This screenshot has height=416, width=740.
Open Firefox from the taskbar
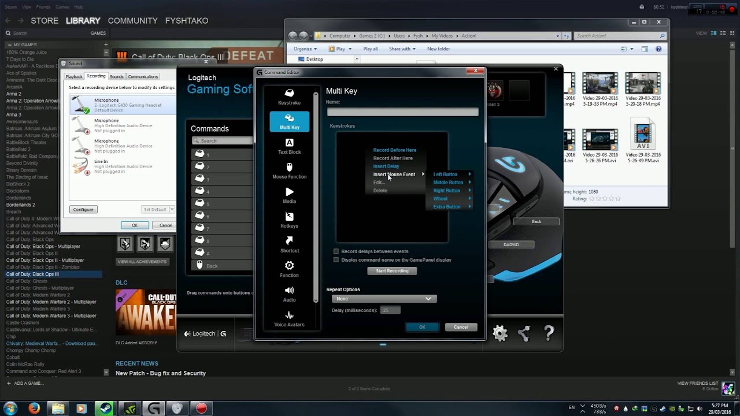[x=34, y=408]
